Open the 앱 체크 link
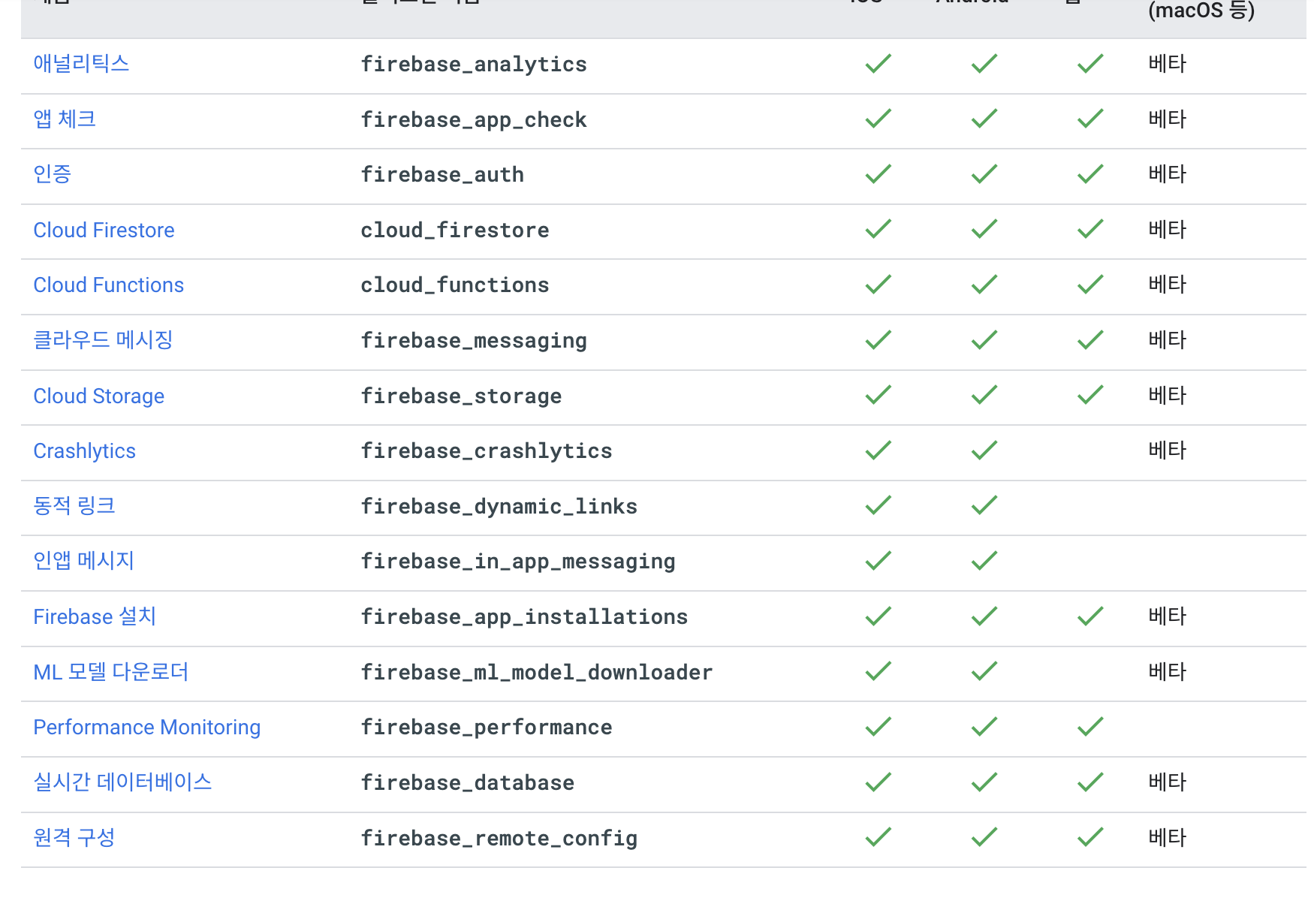Viewport: 1314px width, 910px height. (x=65, y=119)
